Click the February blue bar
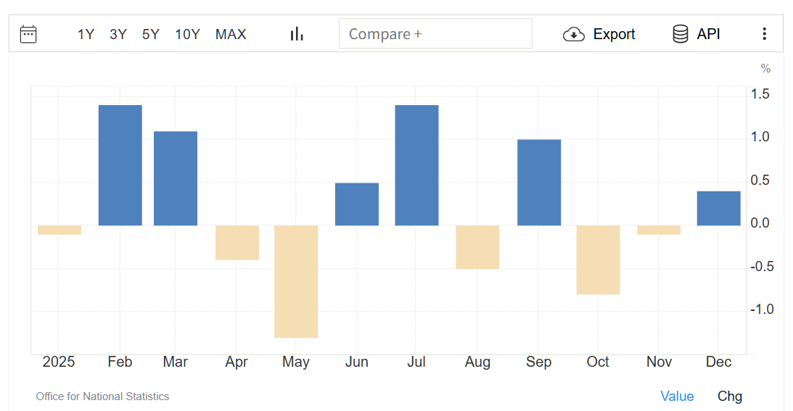Viewport: 793px width, 411px height. point(120,165)
